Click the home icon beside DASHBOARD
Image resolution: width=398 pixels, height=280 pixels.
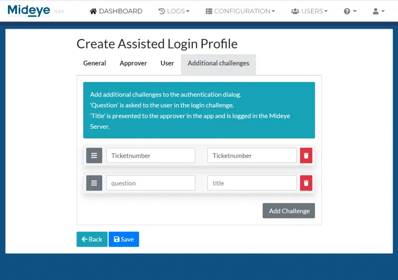93,11
